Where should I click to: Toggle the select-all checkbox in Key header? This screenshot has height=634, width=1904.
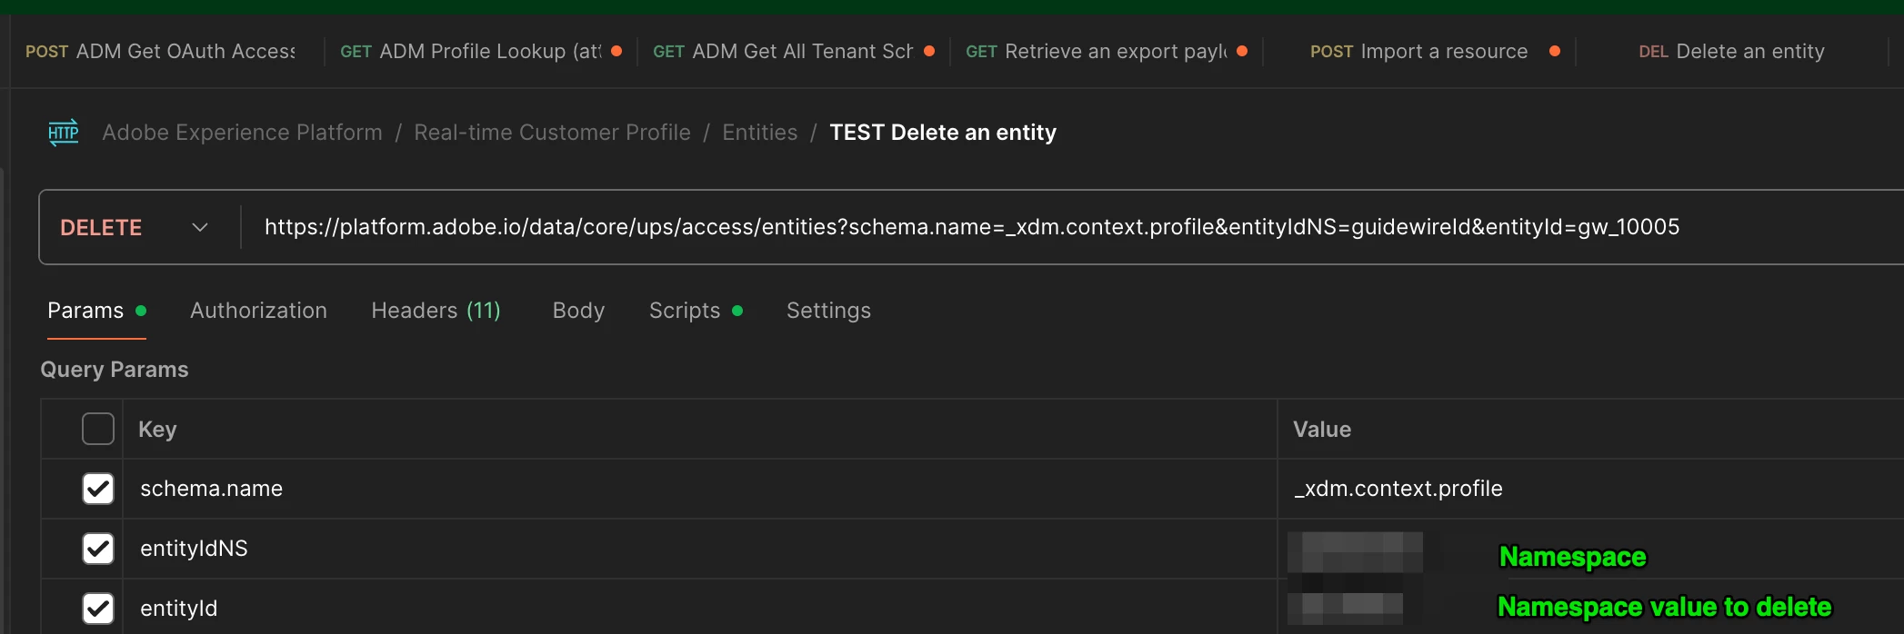coord(98,429)
